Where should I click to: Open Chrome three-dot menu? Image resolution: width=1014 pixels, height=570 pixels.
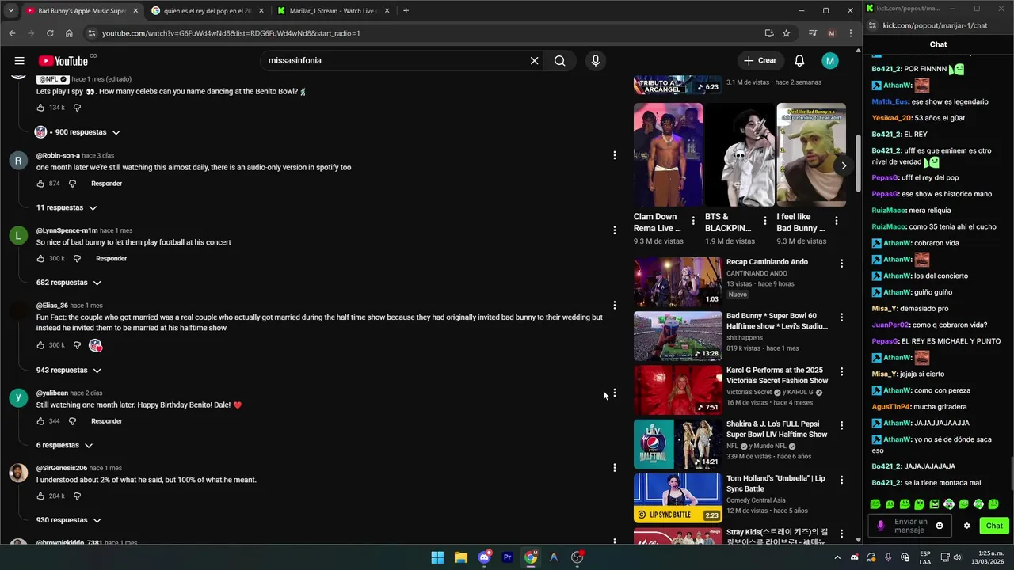(850, 33)
